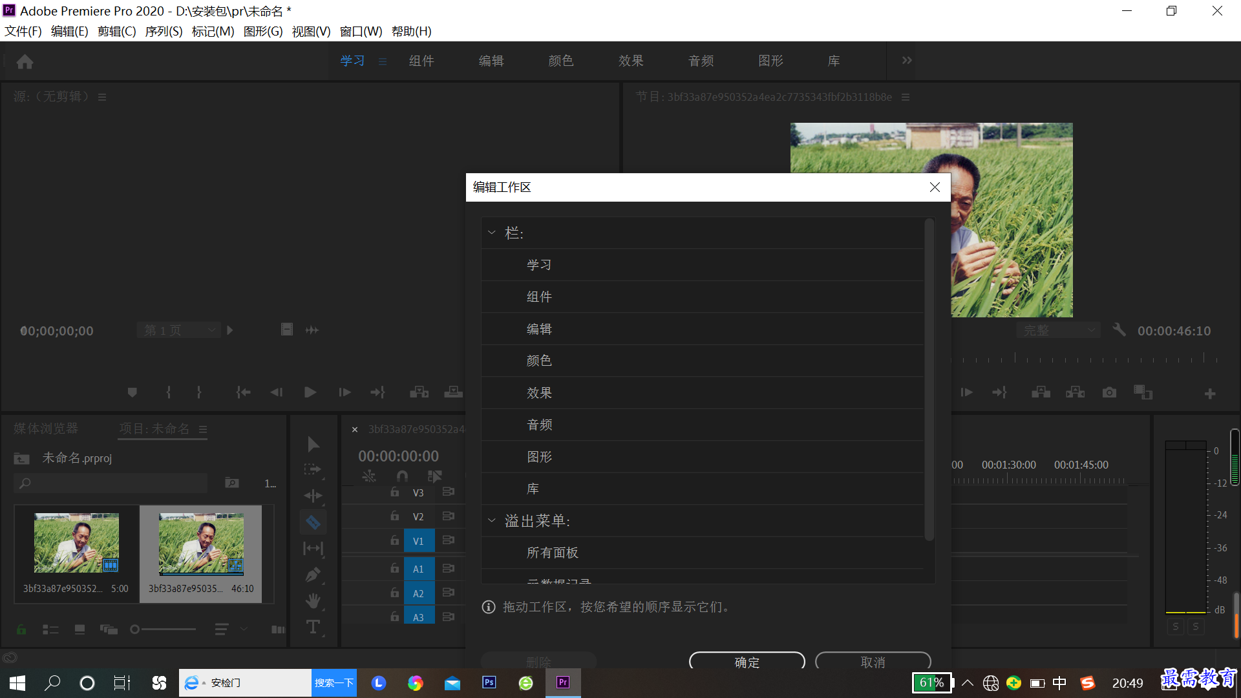Open the 序列(S) menu
The image size is (1241, 698).
point(164,31)
